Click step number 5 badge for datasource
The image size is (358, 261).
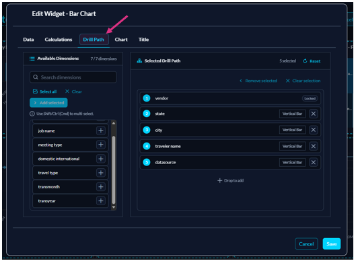(x=147, y=162)
